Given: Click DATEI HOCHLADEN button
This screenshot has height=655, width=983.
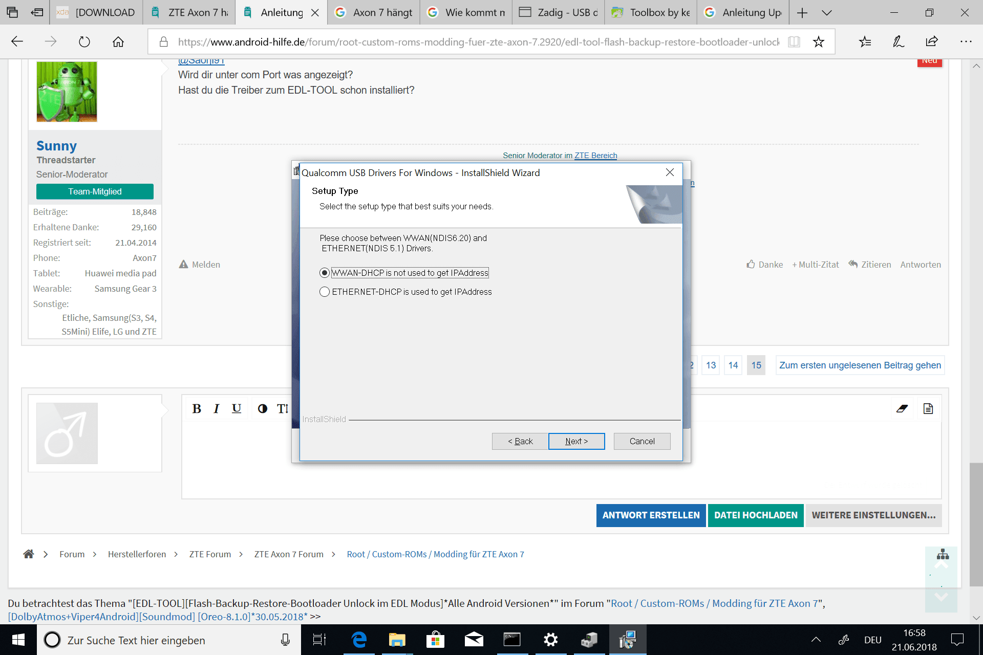Looking at the screenshot, I should pyautogui.click(x=756, y=515).
